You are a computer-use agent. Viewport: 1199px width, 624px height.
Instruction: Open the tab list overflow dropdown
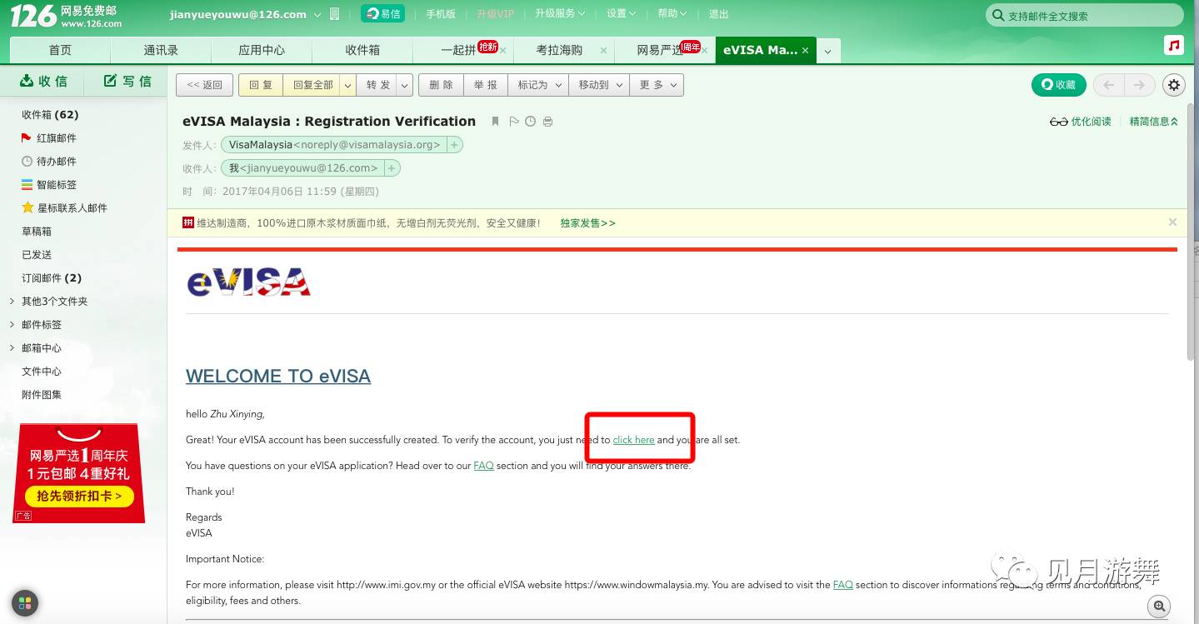pos(827,51)
